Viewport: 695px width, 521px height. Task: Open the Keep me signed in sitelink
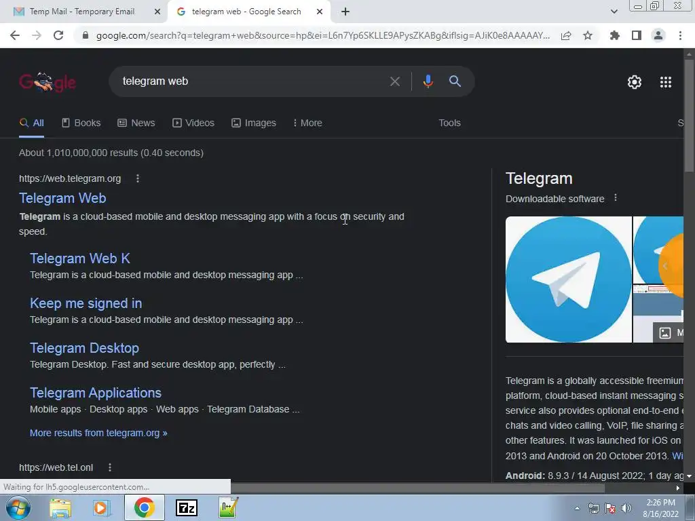(x=86, y=303)
